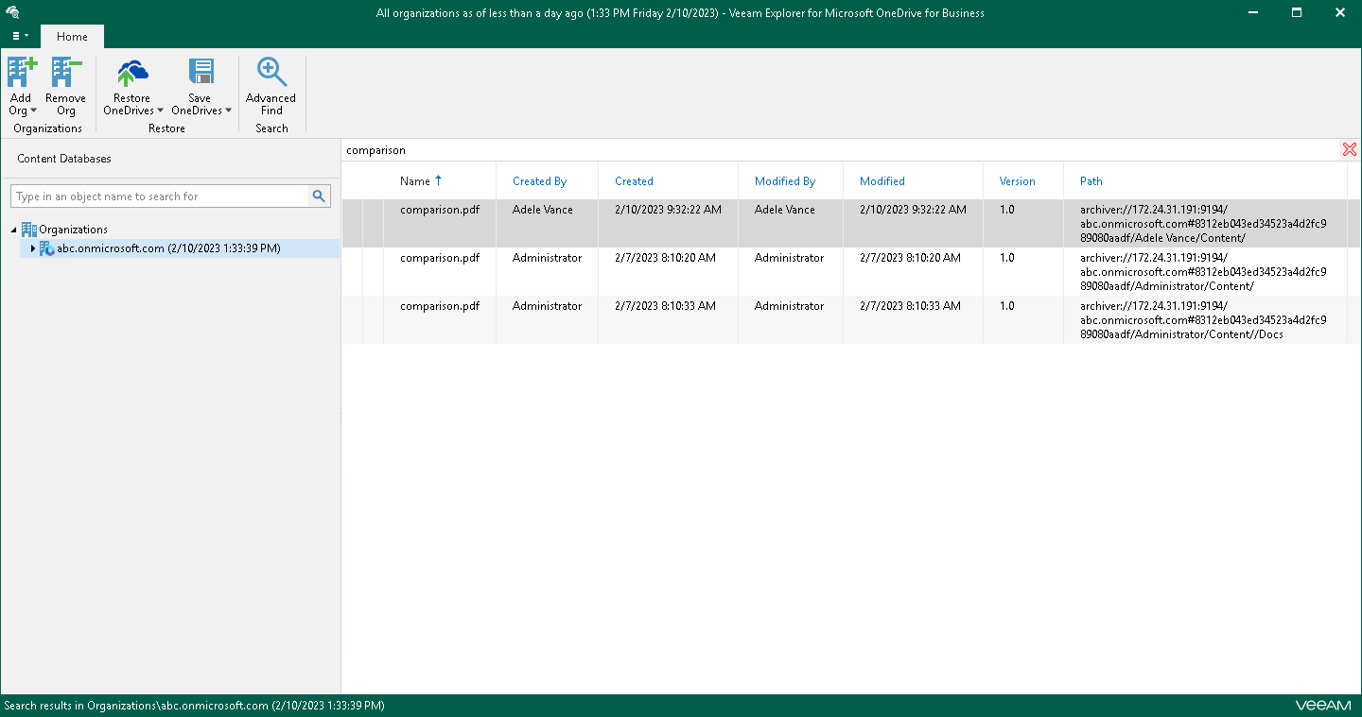Clear the comparison search with red X
The image size is (1362, 717).
coord(1350,150)
